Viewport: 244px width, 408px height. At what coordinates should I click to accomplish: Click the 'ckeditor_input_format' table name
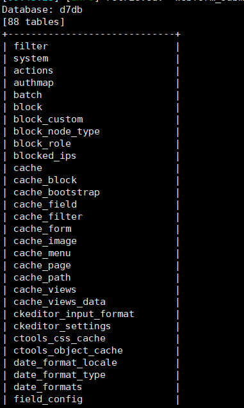pyautogui.click(x=74, y=314)
